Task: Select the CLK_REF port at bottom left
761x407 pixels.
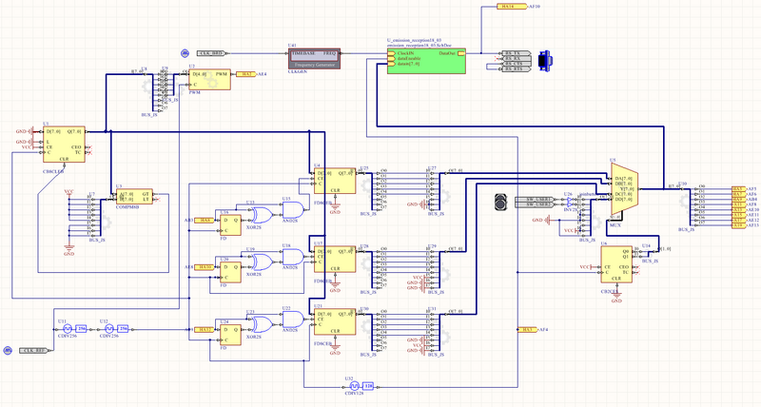Action: coord(34,351)
